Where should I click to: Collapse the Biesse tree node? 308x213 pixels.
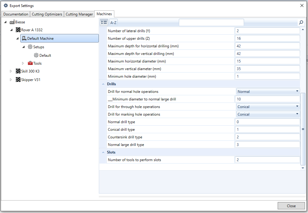5,22
